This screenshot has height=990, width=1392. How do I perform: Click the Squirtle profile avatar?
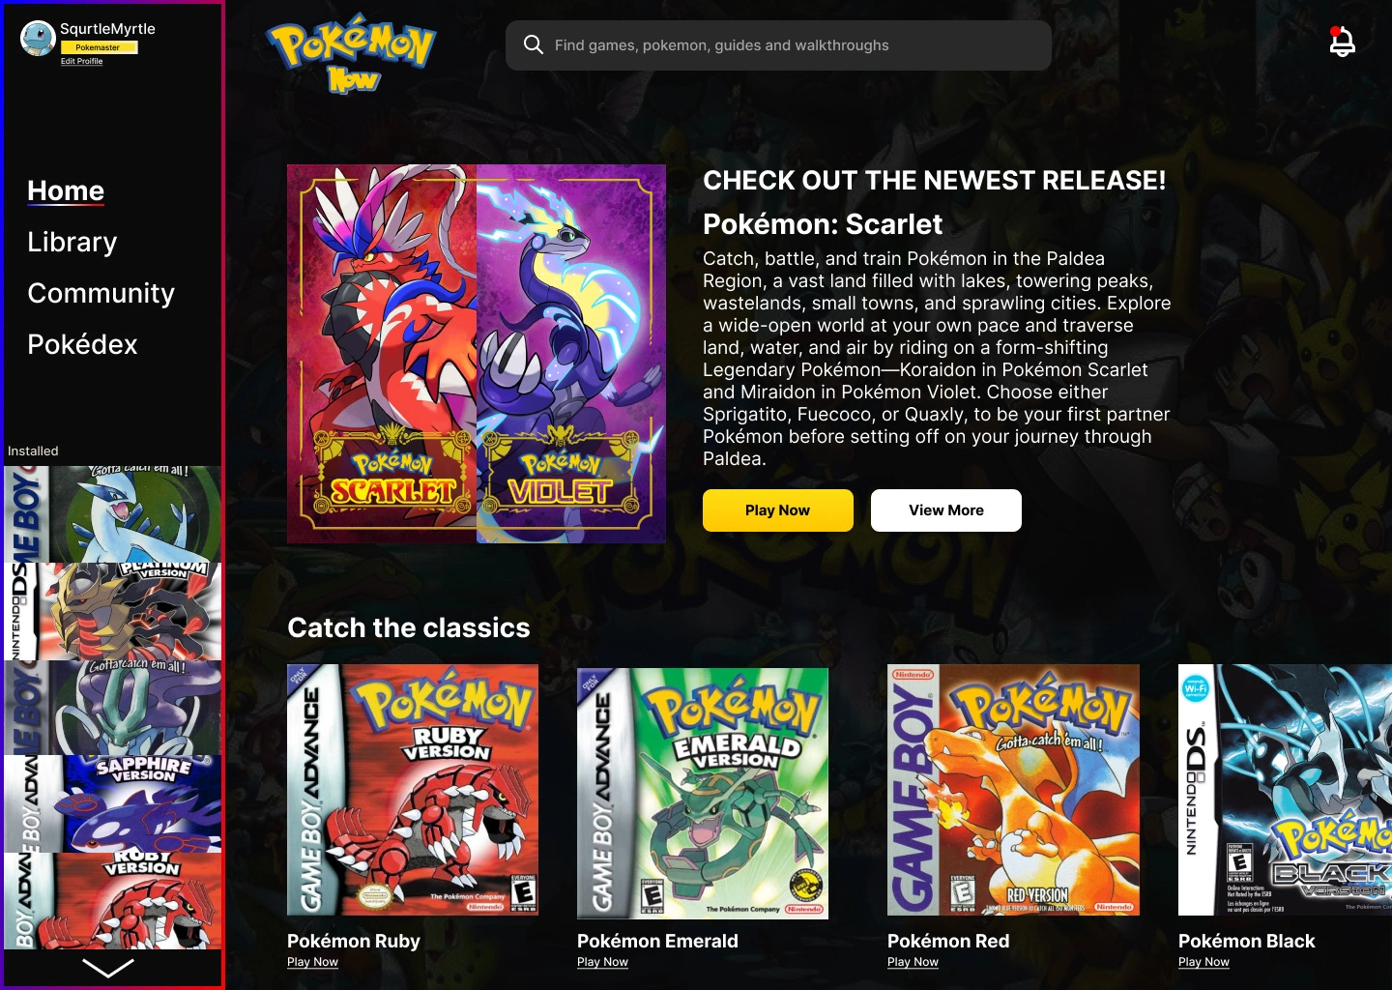tap(38, 38)
